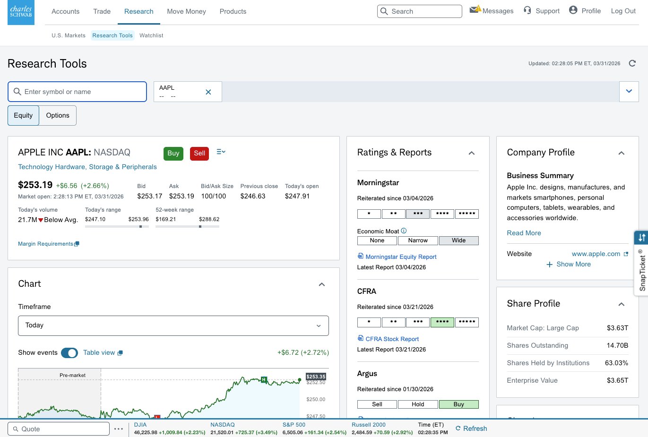Image resolution: width=648 pixels, height=437 pixels.
Task: Click the Quote input field at bottom left
Action: click(x=58, y=428)
